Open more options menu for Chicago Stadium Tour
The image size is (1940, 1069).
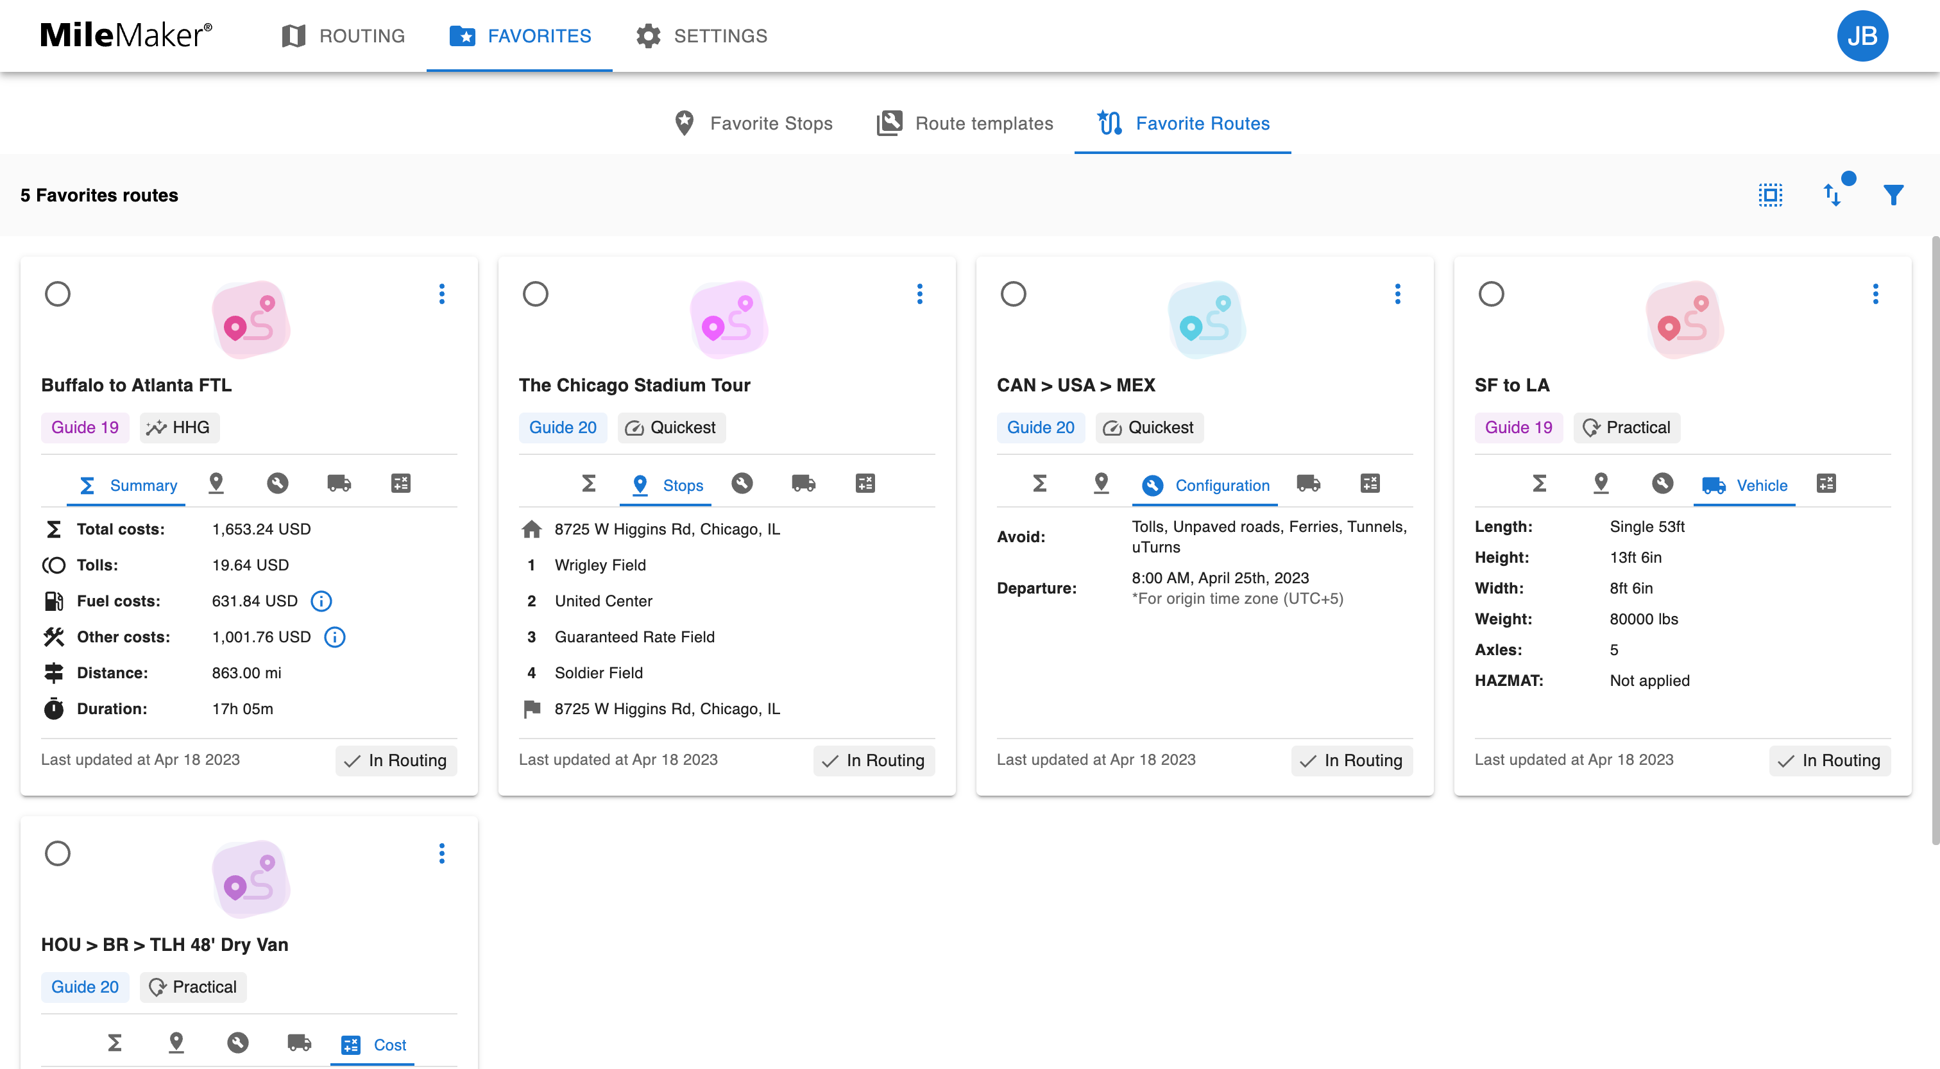919,294
